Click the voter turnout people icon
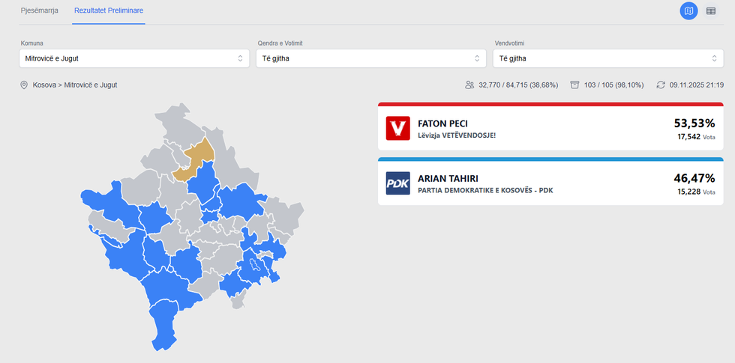The height and width of the screenshot is (363, 735). click(469, 85)
